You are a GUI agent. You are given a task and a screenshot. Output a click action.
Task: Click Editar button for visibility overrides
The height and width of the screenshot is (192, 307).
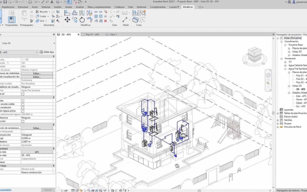37,73
